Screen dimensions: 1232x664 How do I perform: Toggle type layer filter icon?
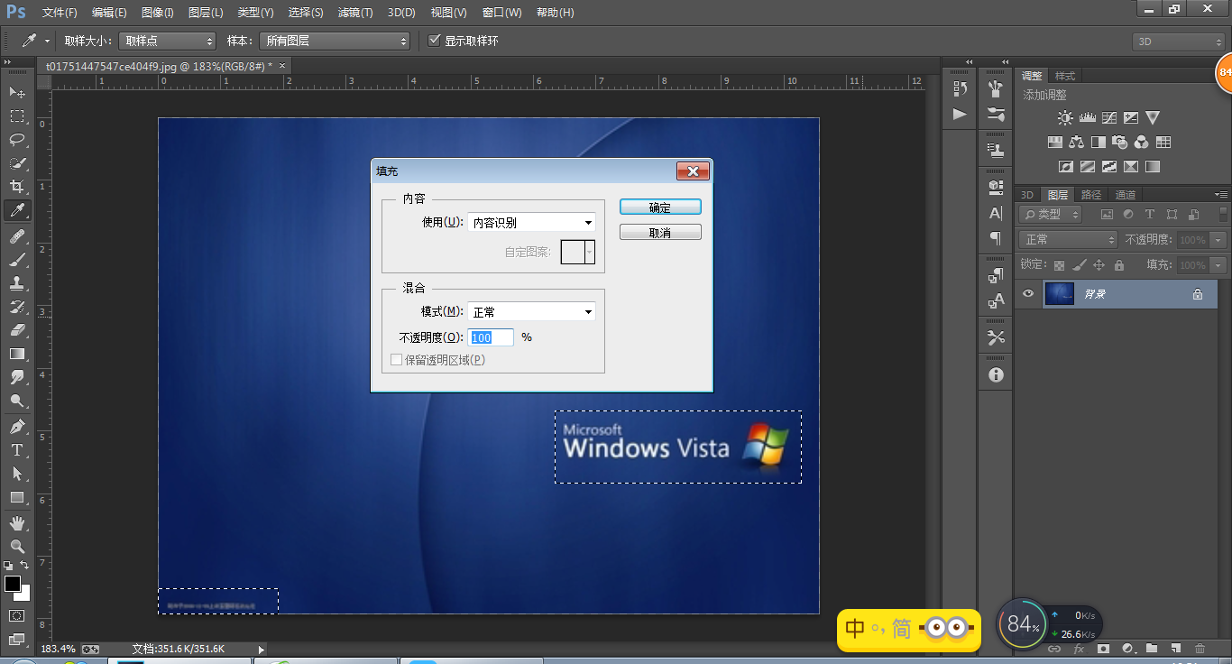tap(1150, 215)
